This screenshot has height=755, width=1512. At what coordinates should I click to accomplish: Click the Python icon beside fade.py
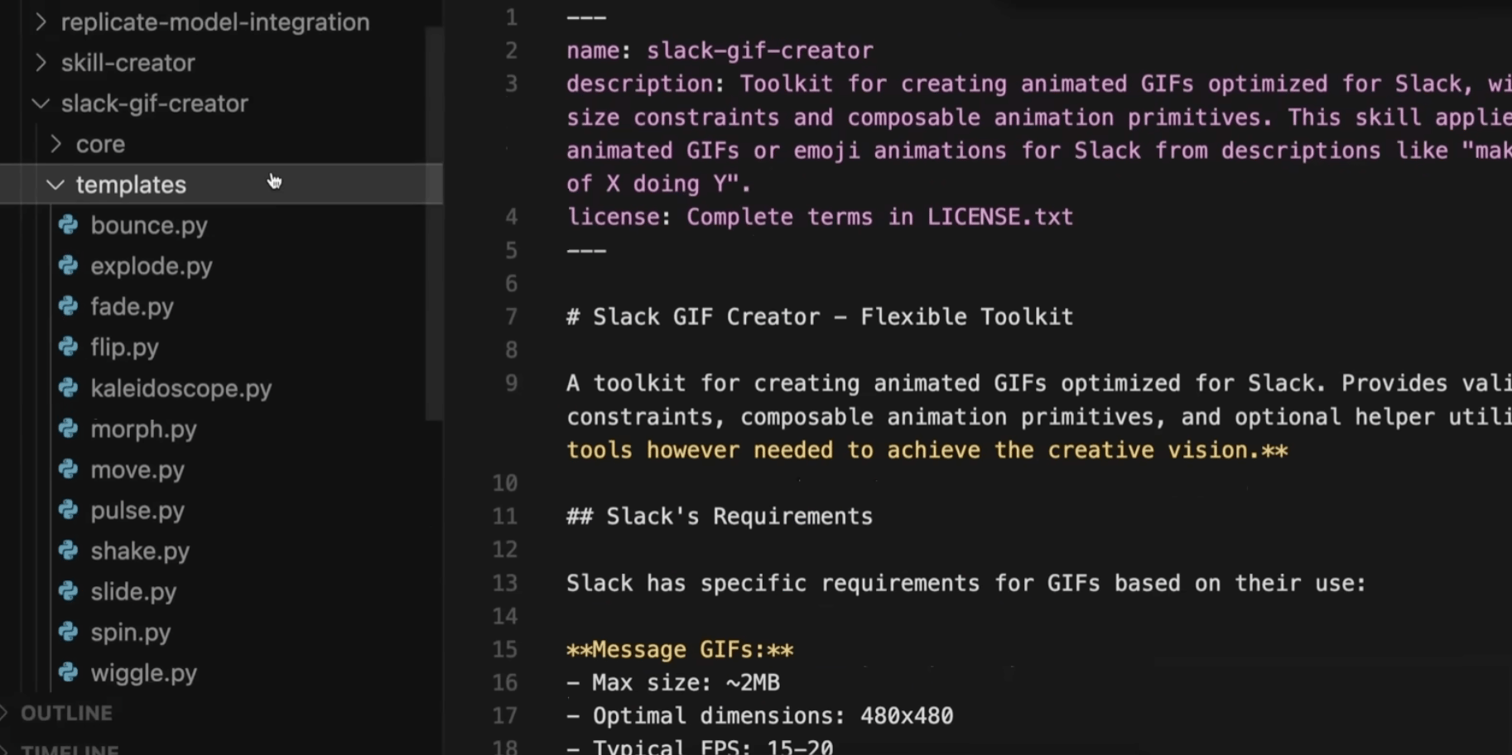point(68,306)
